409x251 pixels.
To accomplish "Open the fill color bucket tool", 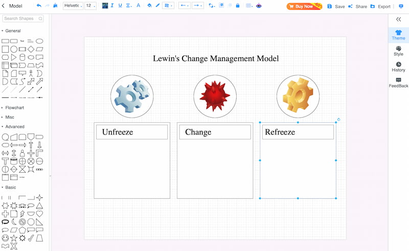I will [149, 6].
